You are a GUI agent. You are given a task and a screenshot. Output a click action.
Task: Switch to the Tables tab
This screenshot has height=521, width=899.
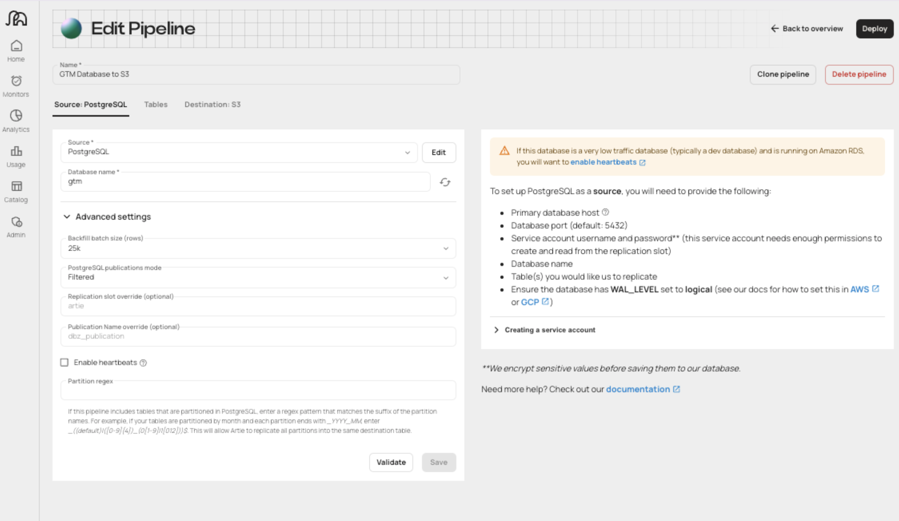(x=155, y=104)
